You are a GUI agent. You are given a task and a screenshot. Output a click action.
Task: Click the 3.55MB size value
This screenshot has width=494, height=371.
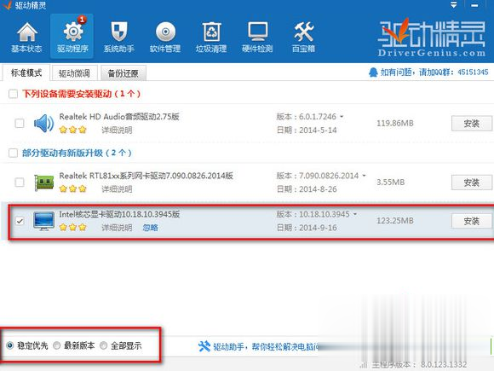pyautogui.click(x=391, y=183)
